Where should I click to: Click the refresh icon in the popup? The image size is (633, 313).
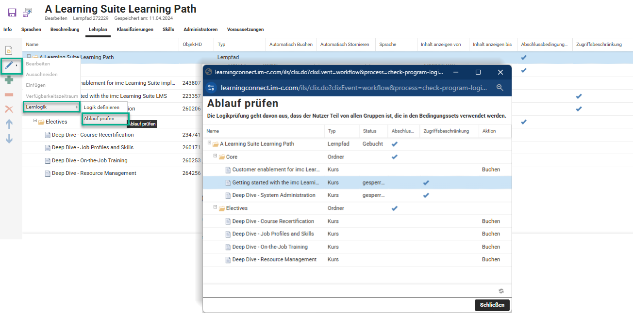click(501, 291)
